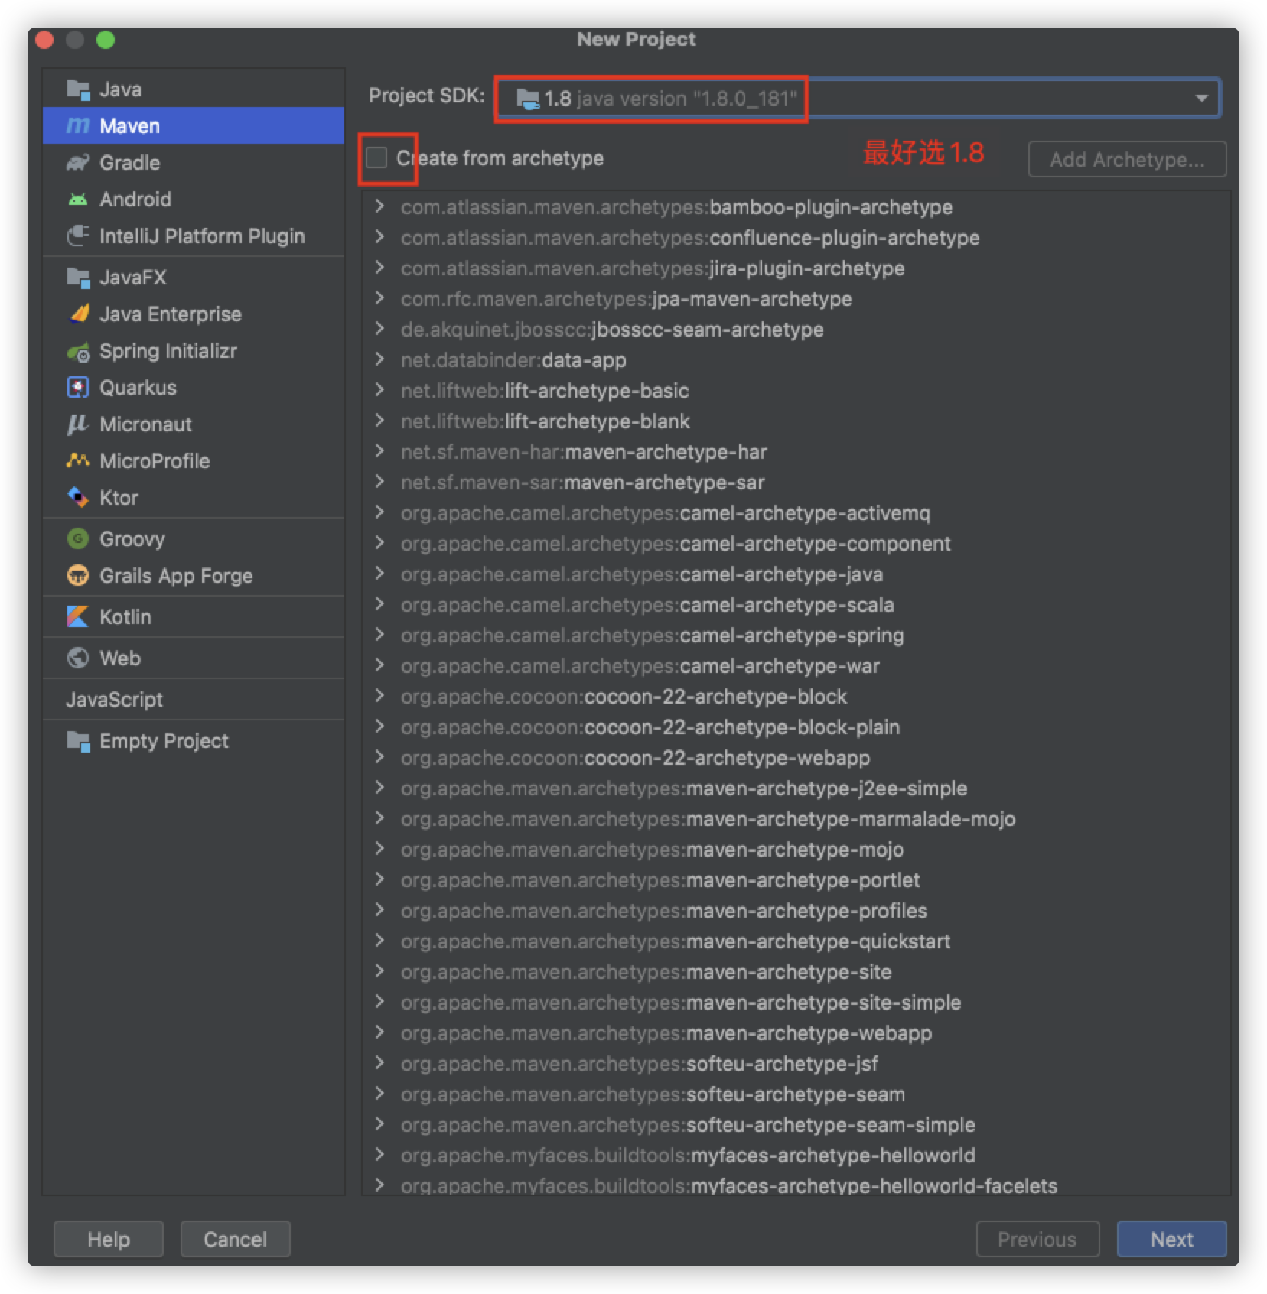This screenshot has width=1267, height=1294.
Task: Select the Android robot icon
Action: [x=78, y=200]
